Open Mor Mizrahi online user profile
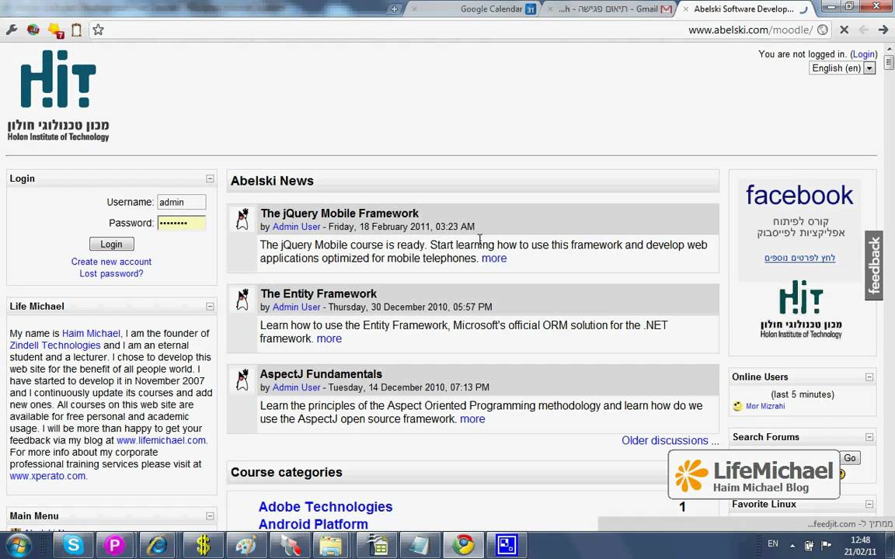Image resolution: width=895 pixels, height=559 pixels. click(765, 406)
